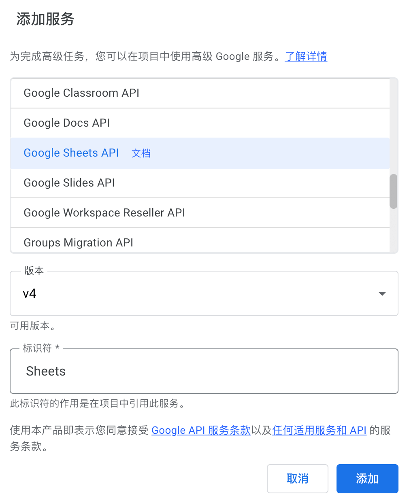
Task: Click the blue 添加 button
Action: 367,479
